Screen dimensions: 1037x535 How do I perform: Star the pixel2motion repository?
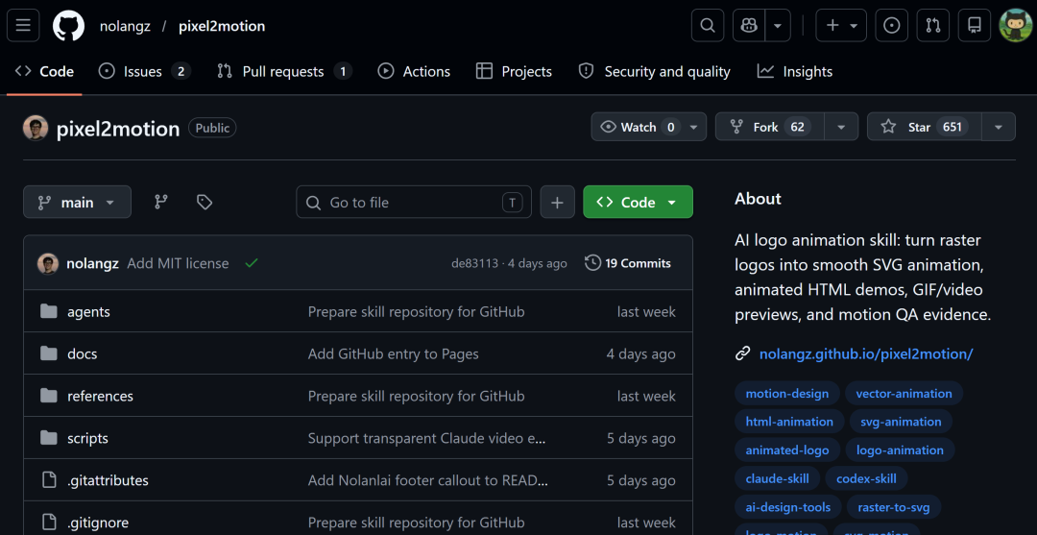point(924,127)
